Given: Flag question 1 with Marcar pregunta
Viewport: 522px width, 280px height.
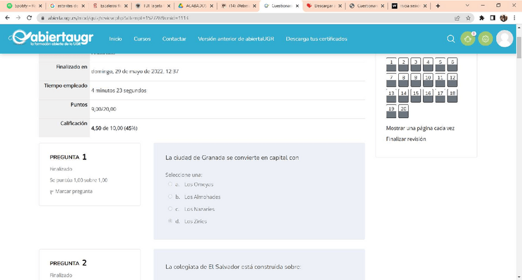Looking at the screenshot, I should click(x=73, y=191).
